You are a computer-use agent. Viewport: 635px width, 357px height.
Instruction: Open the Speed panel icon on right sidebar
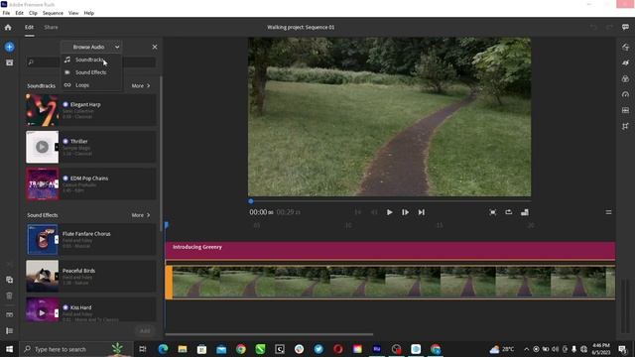[x=625, y=95]
